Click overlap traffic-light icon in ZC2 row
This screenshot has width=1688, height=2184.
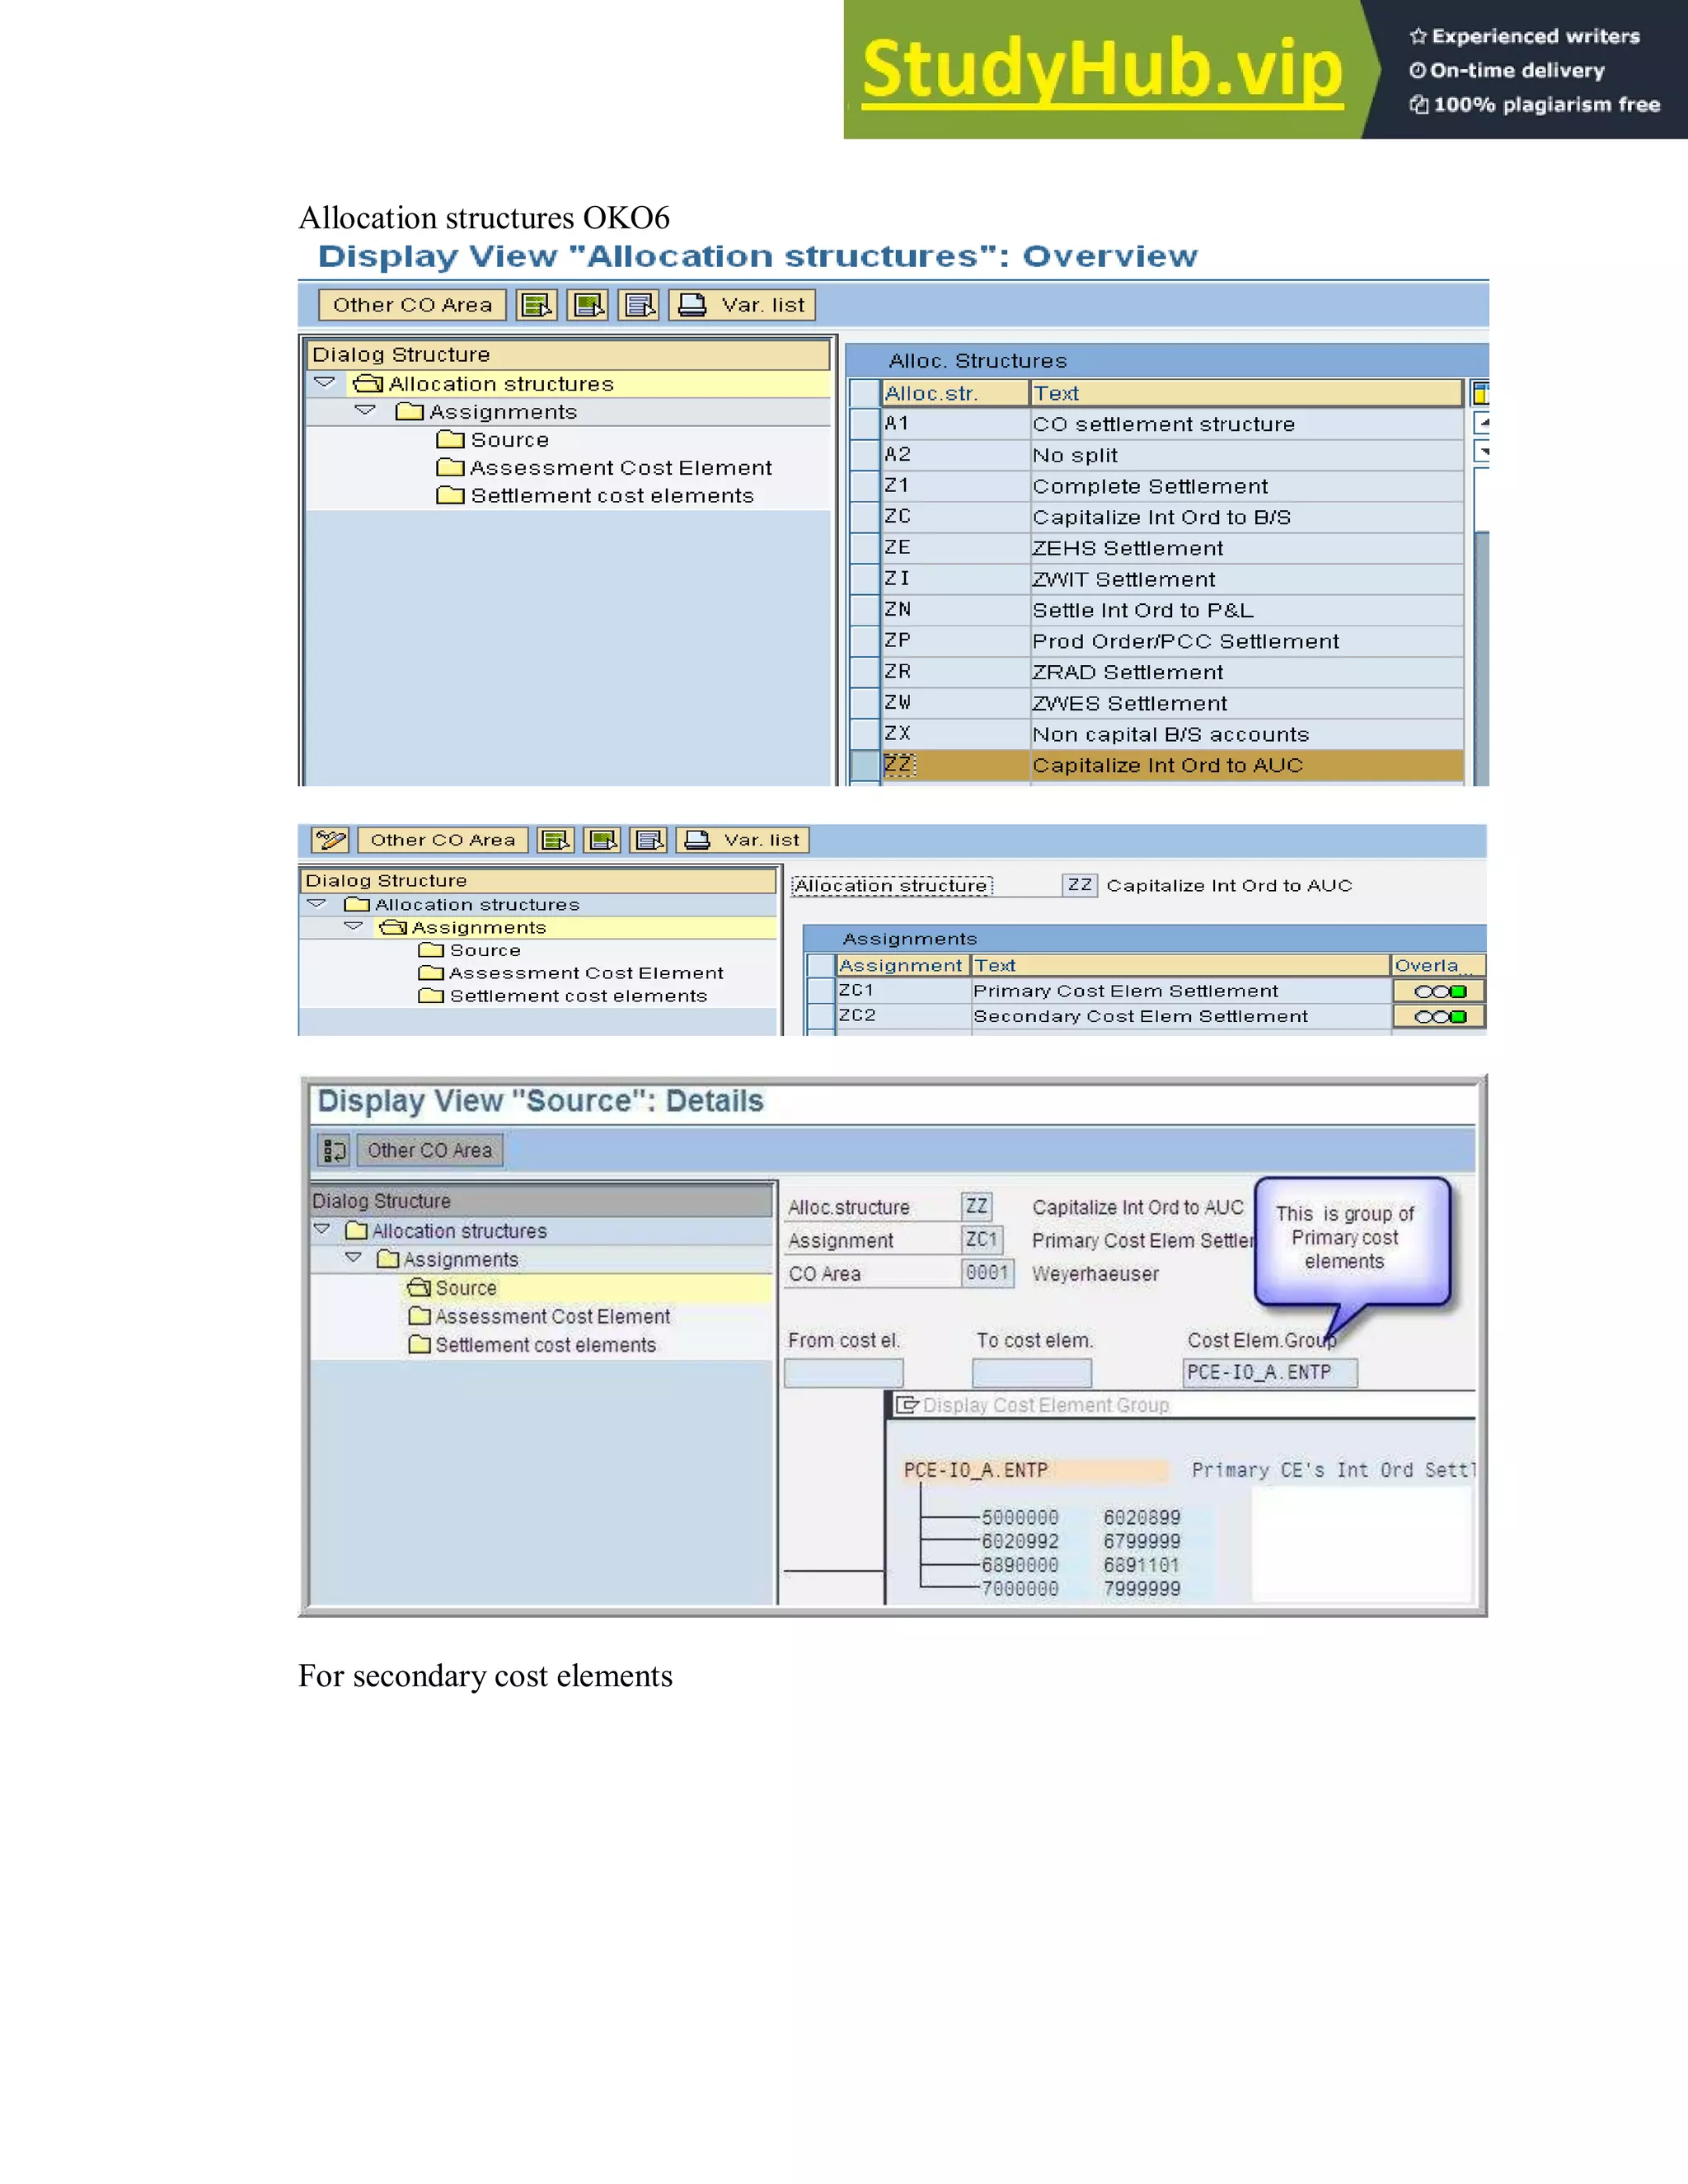click(1439, 1017)
